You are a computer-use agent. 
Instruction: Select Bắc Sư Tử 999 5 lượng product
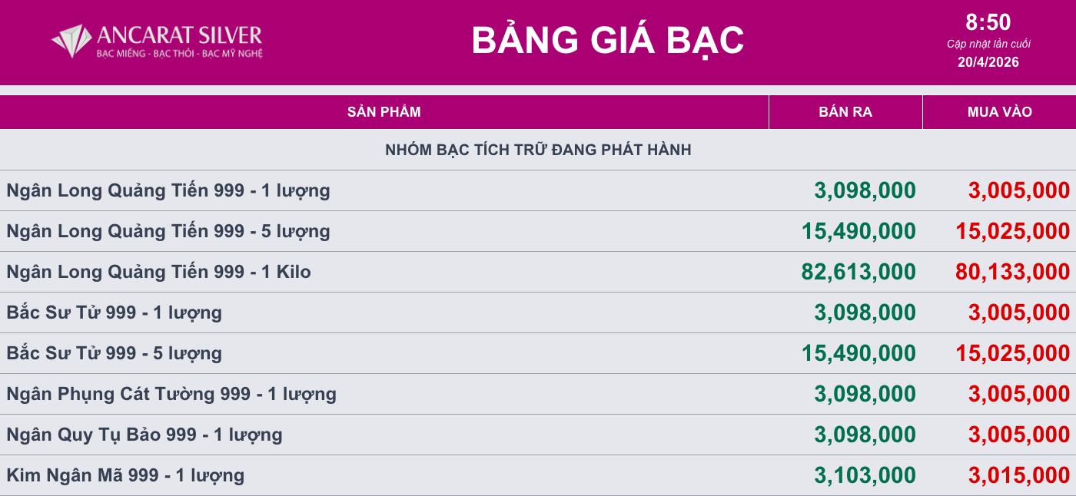(x=114, y=353)
